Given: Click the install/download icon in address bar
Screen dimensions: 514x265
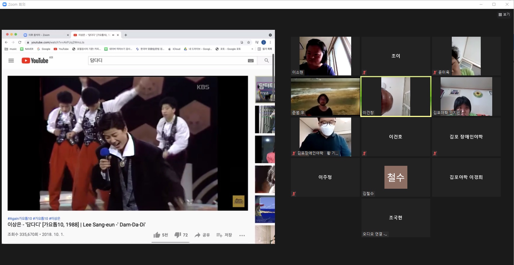Looking at the screenshot, I should (242, 42).
